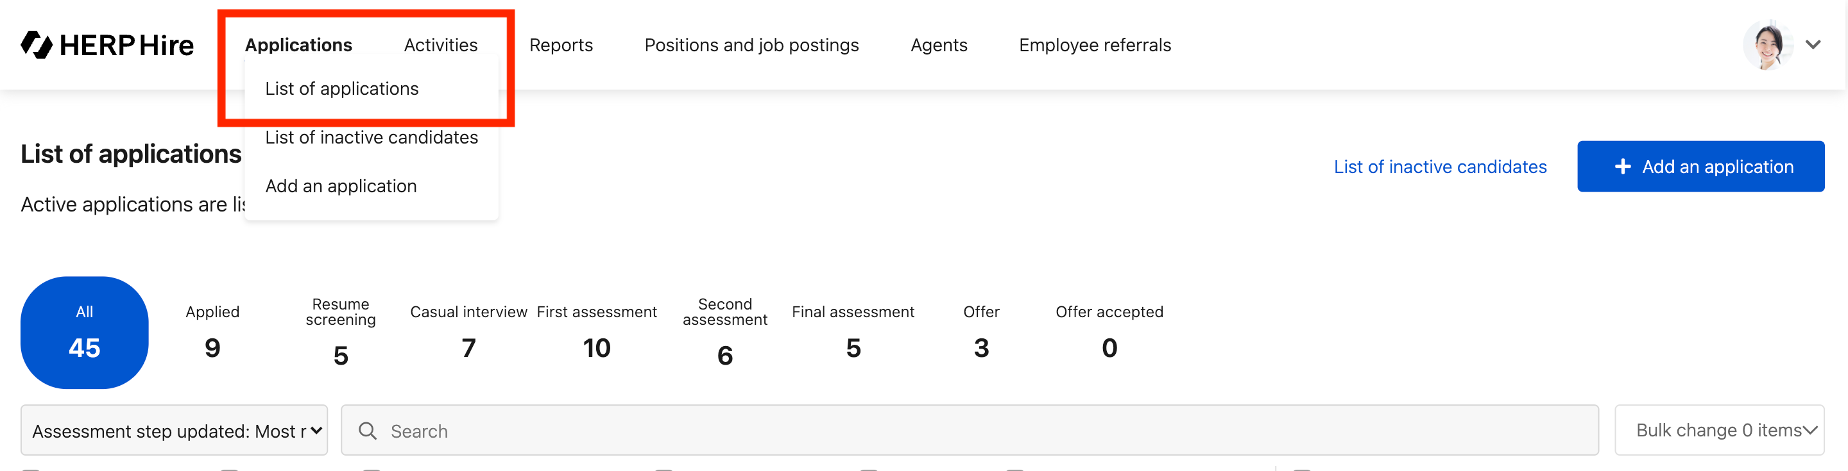Filter by First assessment stage
1848x471 pixels.
[x=596, y=333]
